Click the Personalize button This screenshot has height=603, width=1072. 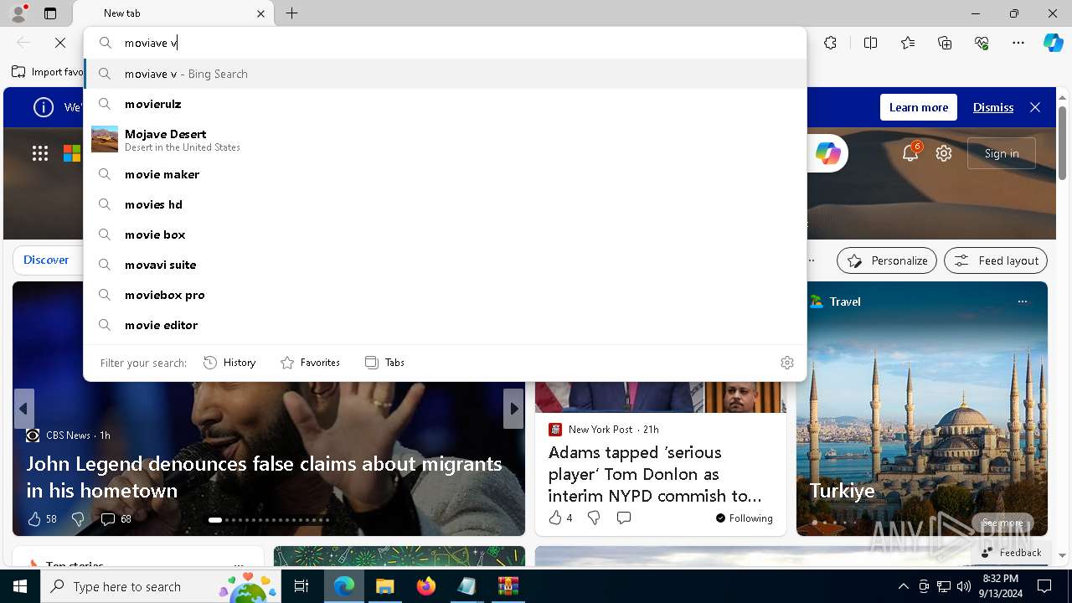(887, 260)
